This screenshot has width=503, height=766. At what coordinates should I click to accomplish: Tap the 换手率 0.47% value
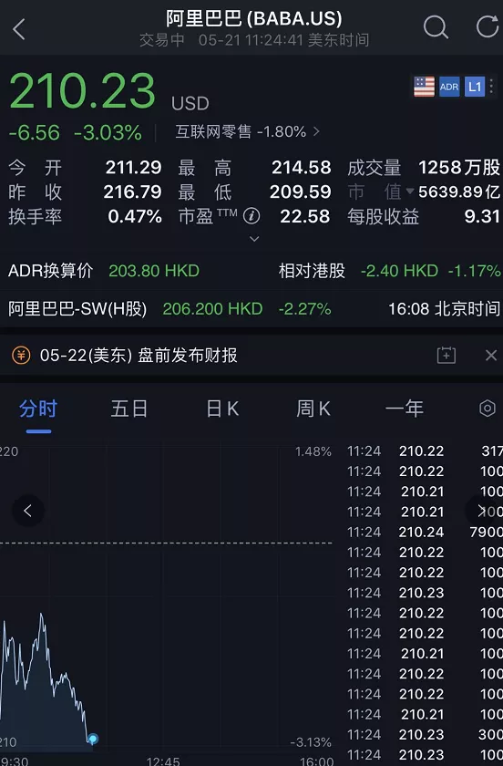pyautogui.click(x=135, y=216)
